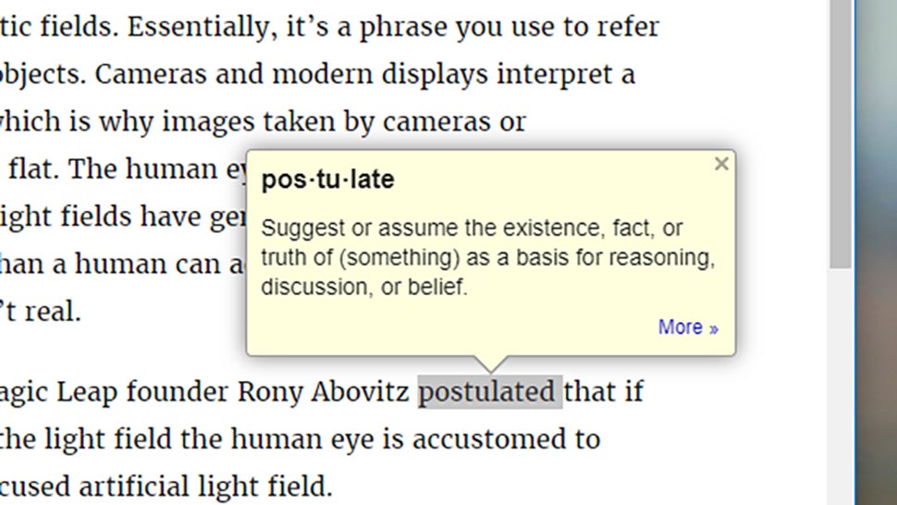Click the word Cameras in the article
The image size is (897, 505).
pyautogui.click(x=151, y=74)
